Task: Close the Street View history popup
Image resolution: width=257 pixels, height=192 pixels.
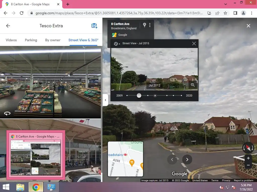Action: tap(194, 43)
